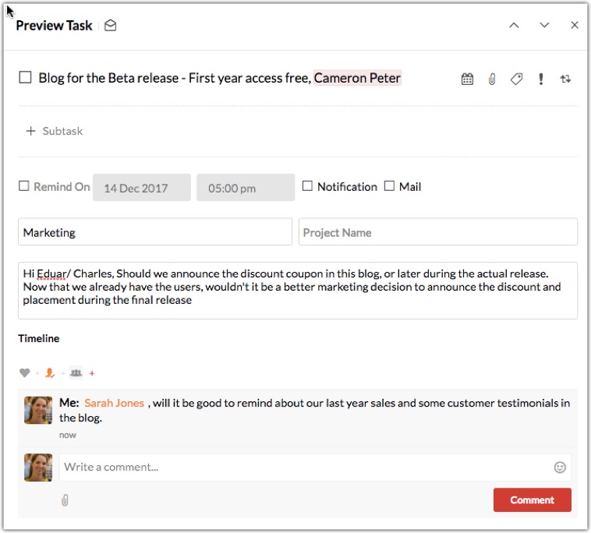
Task: Click the group members icon
Action: (x=76, y=373)
